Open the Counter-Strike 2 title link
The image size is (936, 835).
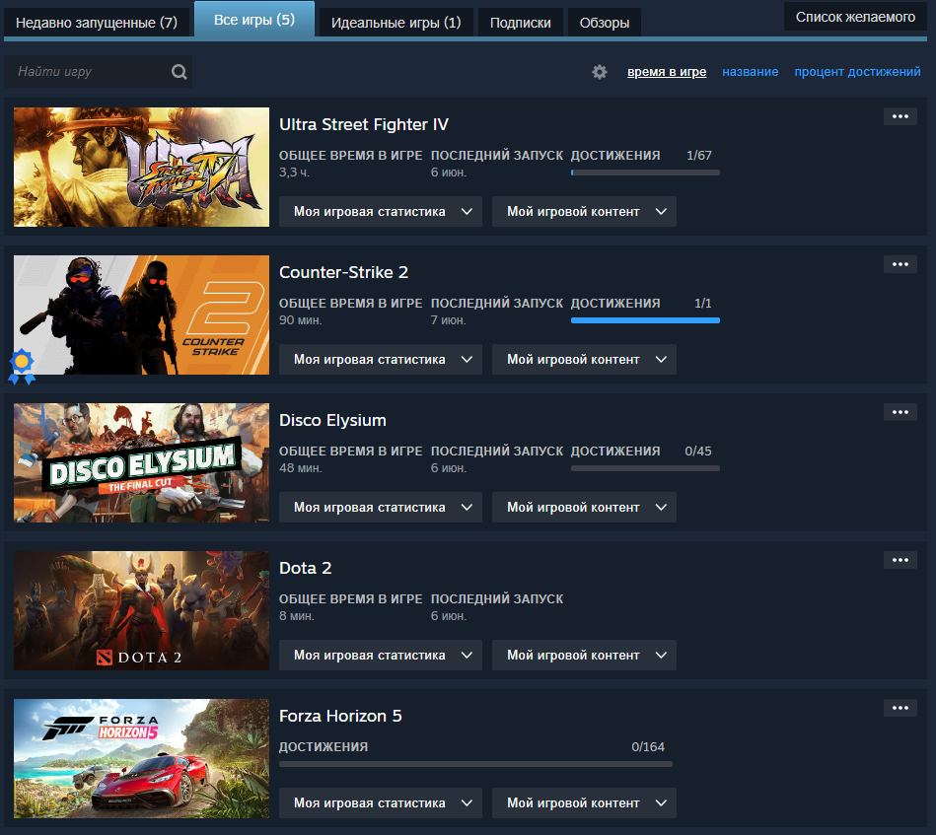(x=344, y=273)
